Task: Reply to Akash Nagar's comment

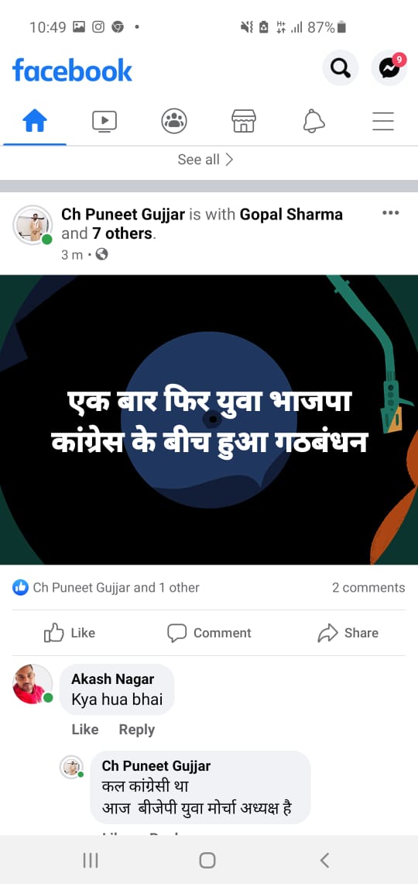Action: [x=137, y=730]
